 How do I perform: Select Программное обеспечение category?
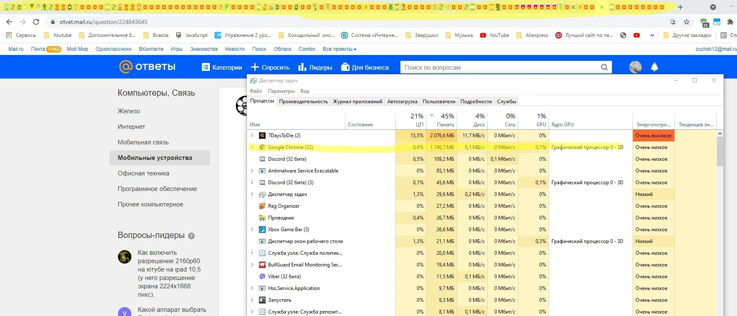point(157,189)
